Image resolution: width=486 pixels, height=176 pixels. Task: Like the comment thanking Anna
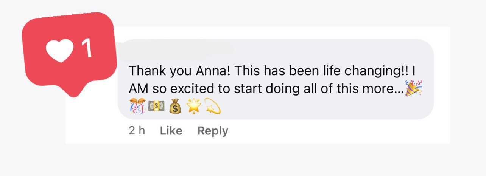click(171, 131)
